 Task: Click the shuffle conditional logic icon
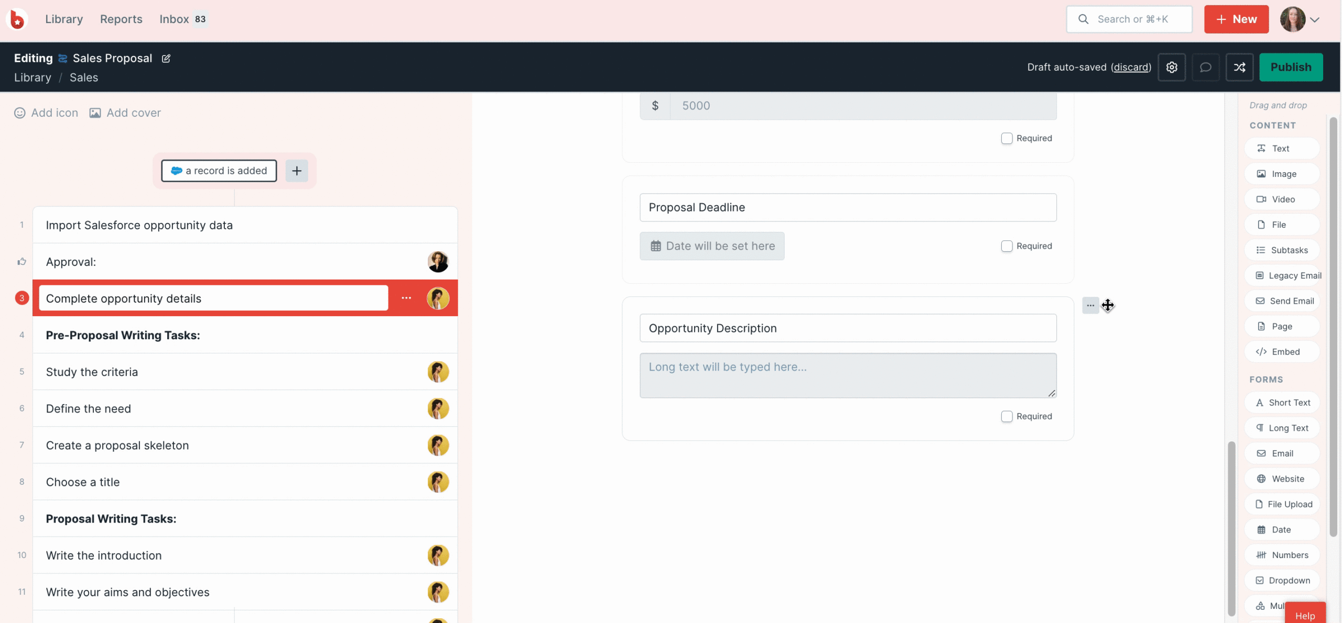pyautogui.click(x=1239, y=67)
